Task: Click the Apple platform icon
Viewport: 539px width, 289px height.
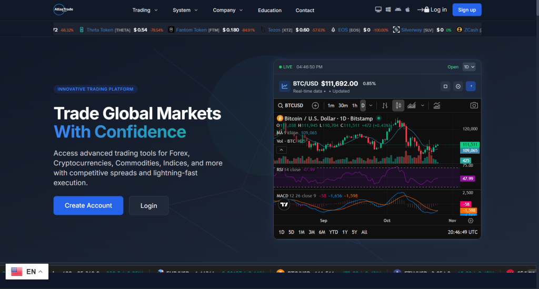Action: 407,9
